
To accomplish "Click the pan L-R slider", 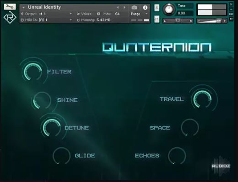I will point(178,21).
